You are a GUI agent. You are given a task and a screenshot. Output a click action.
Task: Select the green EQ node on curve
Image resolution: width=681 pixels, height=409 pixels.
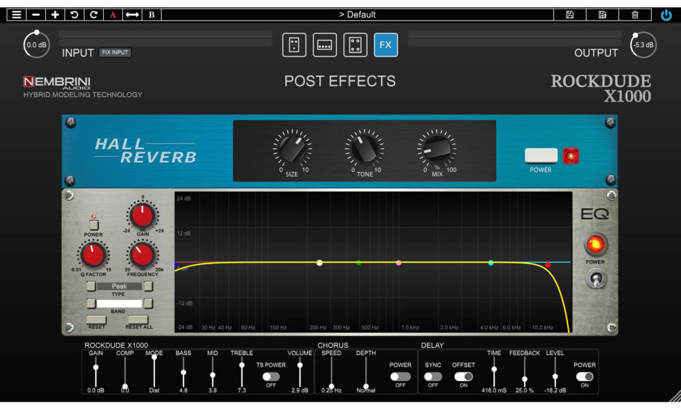click(358, 263)
